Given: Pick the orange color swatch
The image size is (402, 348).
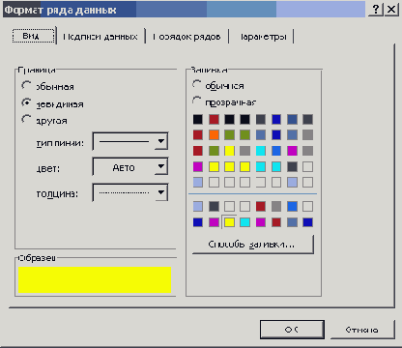Looking at the screenshot, I should 214,134.
